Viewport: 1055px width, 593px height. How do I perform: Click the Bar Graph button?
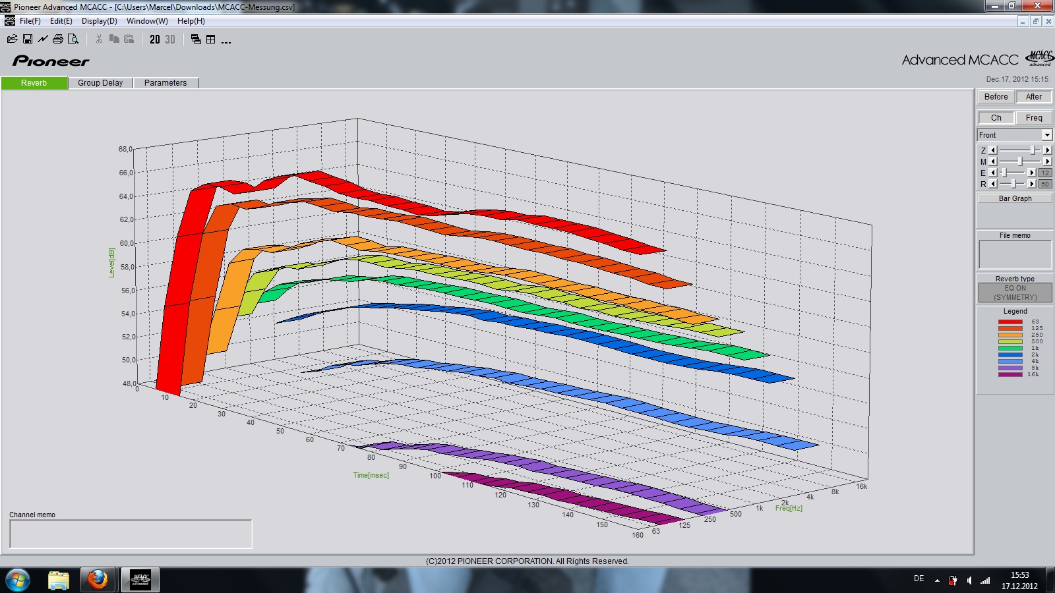pos(1015,198)
